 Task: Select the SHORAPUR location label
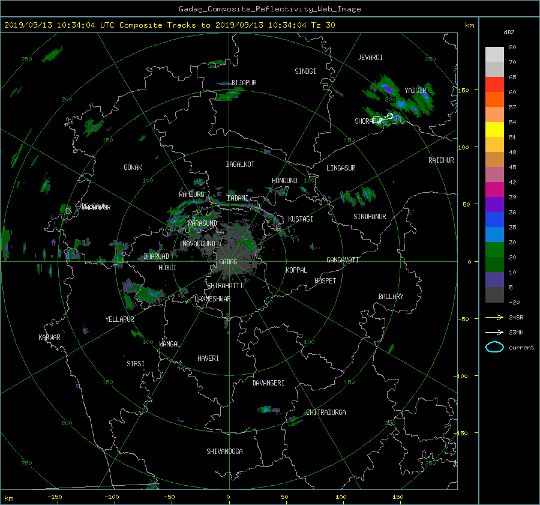369,121
